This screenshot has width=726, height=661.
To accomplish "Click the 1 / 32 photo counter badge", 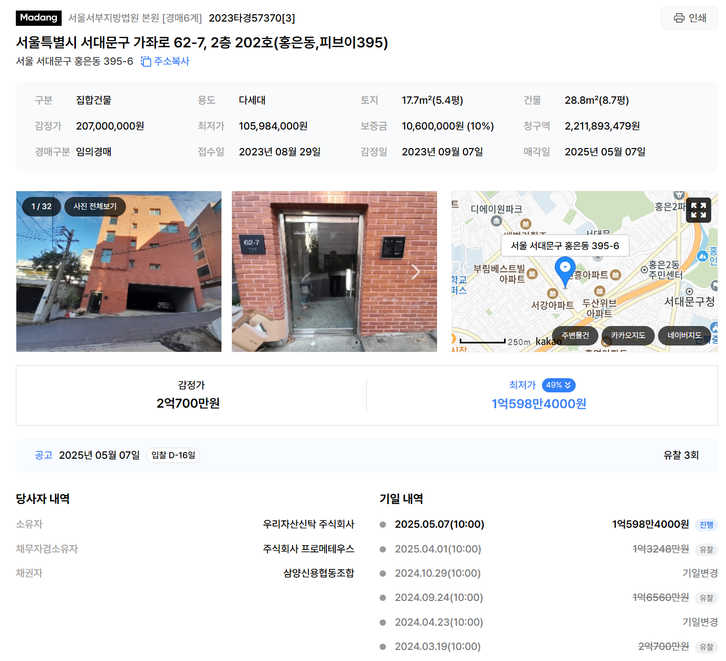I will [42, 206].
